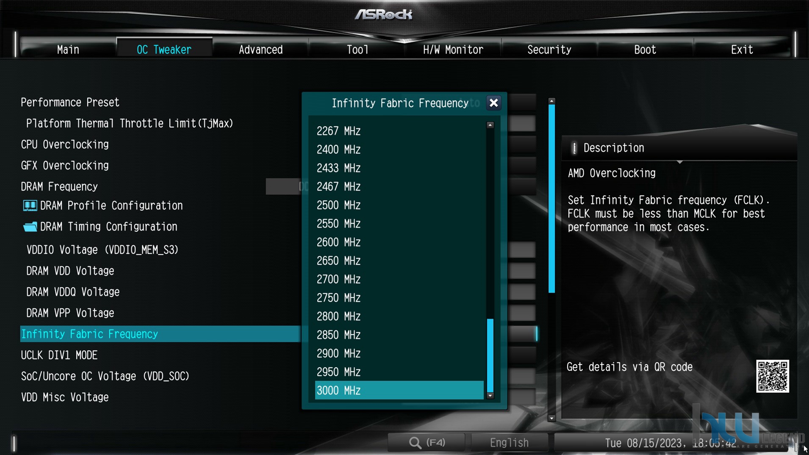809x455 pixels.
Task: Open DRAM Profile Configuration memory icon
Action: (30, 206)
